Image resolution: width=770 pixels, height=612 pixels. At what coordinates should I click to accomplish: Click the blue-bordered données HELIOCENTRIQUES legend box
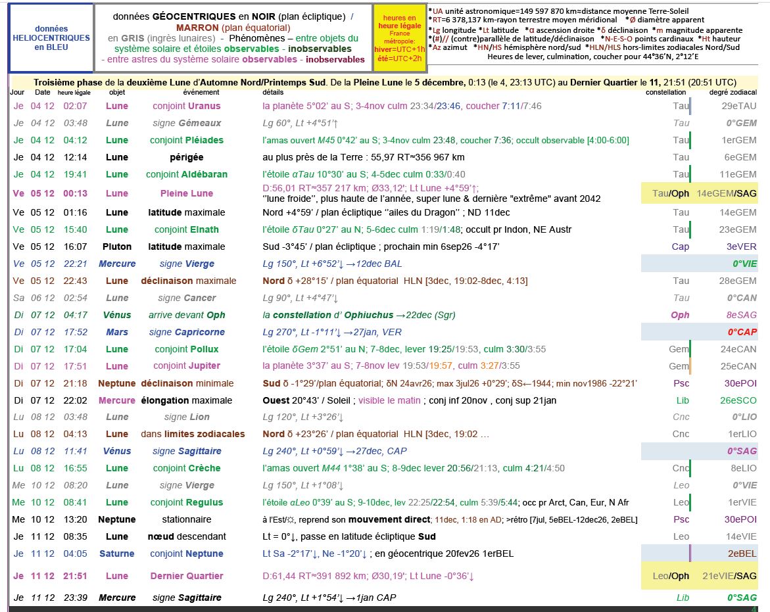(x=51, y=38)
